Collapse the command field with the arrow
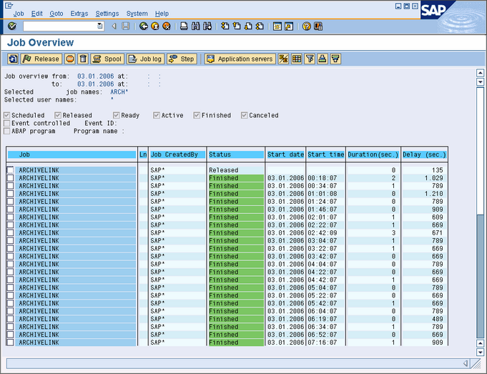This screenshot has width=487, height=374. (114, 26)
